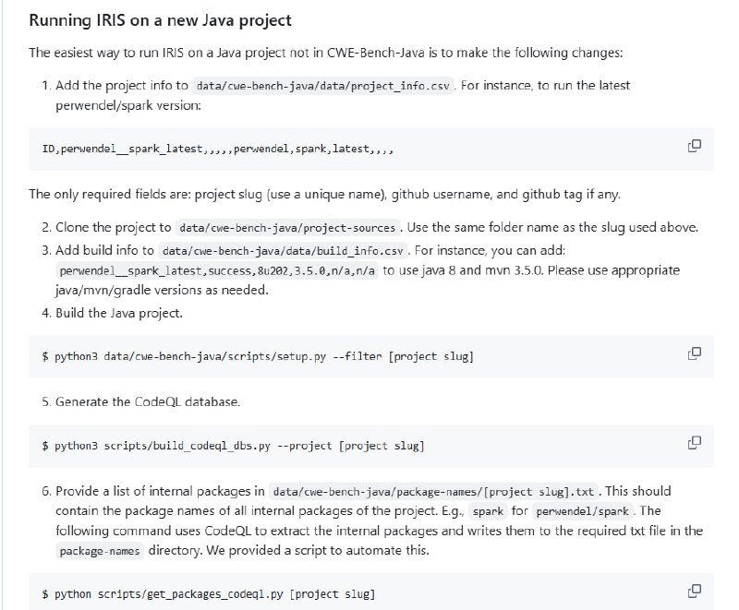Click the python3 setup.py command text

tap(258, 356)
